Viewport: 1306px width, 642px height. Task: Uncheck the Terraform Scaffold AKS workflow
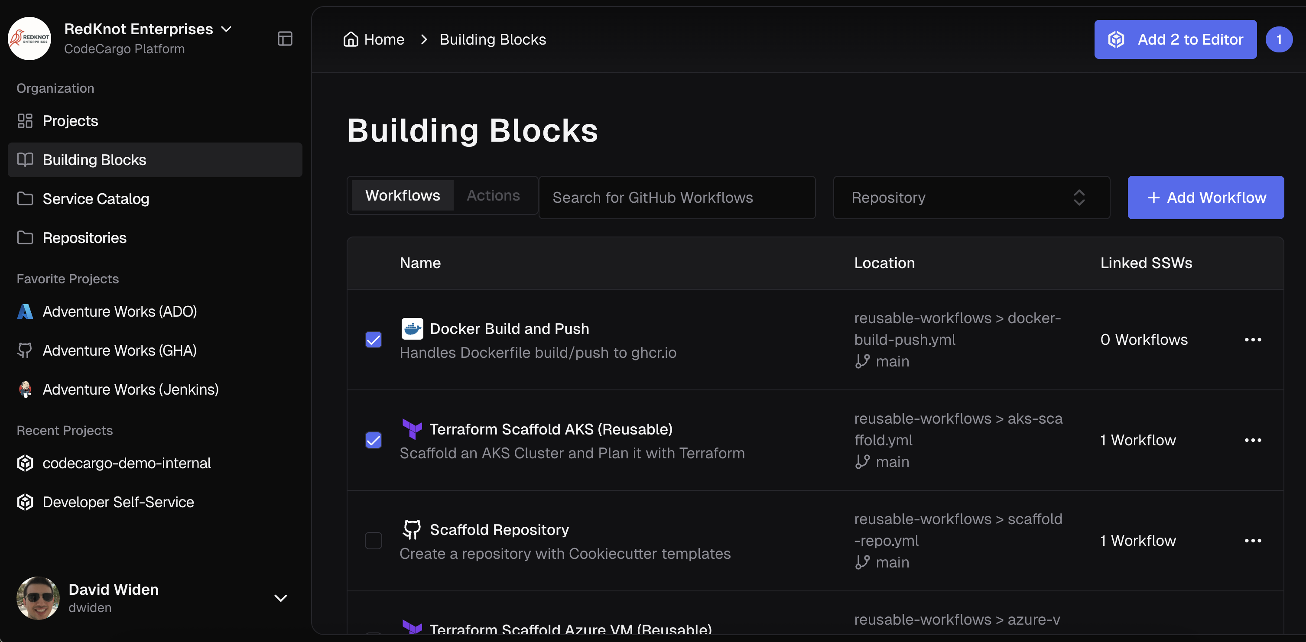click(374, 440)
